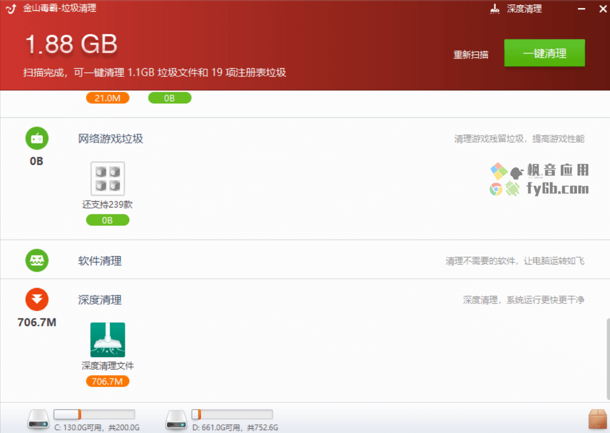Click the 网络游戏垃圾 section heading
This screenshot has height=433, width=610.
click(x=110, y=139)
